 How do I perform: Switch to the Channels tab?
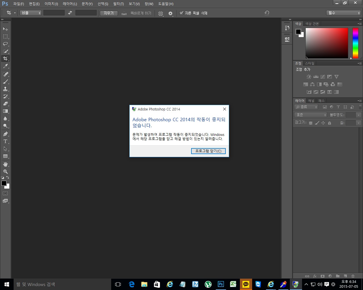311,101
